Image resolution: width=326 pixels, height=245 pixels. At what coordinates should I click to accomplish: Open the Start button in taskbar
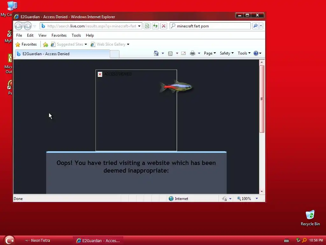point(9,240)
